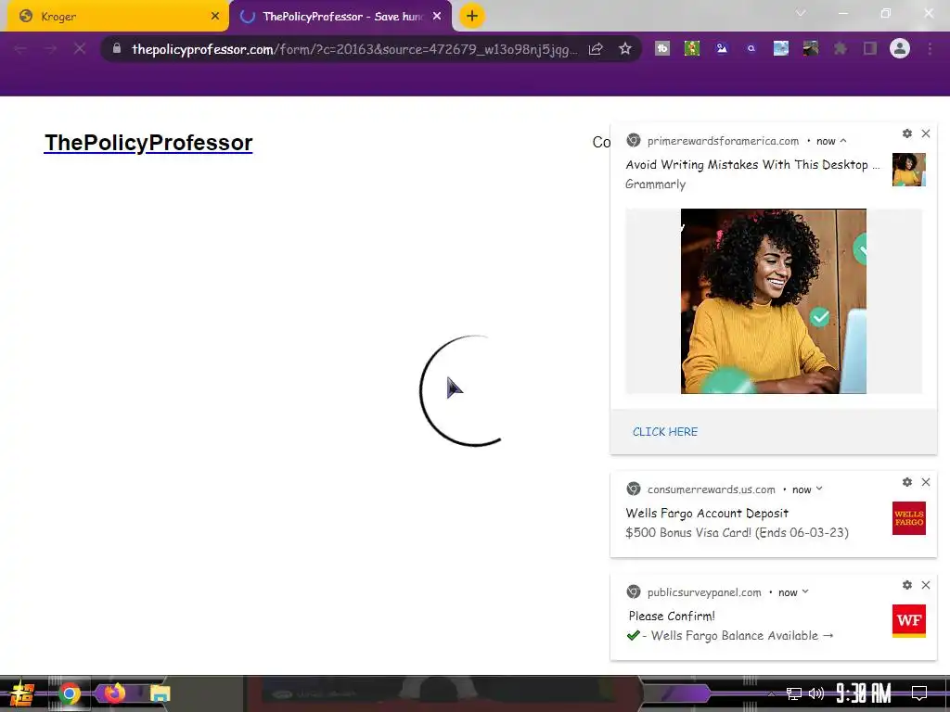Click the red Wells Fargo logo
950x712 pixels.
[909, 518]
